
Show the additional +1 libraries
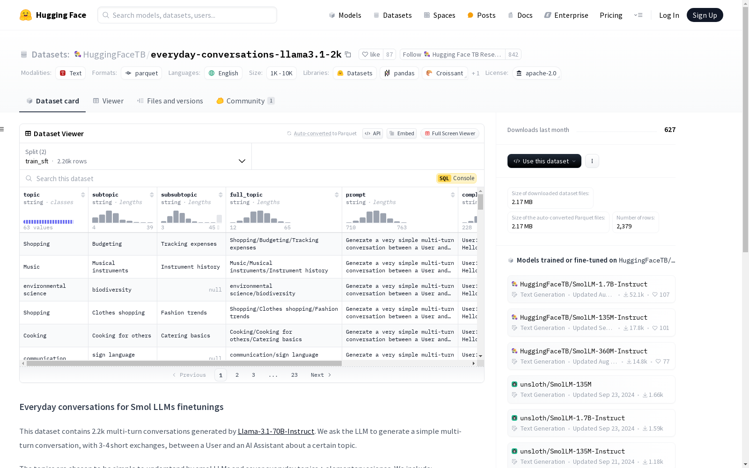[x=476, y=73]
